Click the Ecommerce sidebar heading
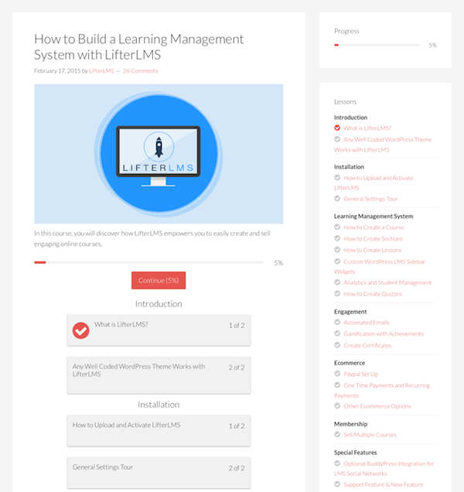Image resolution: width=464 pixels, height=492 pixels. pyautogui.click(x=350, y=363)
